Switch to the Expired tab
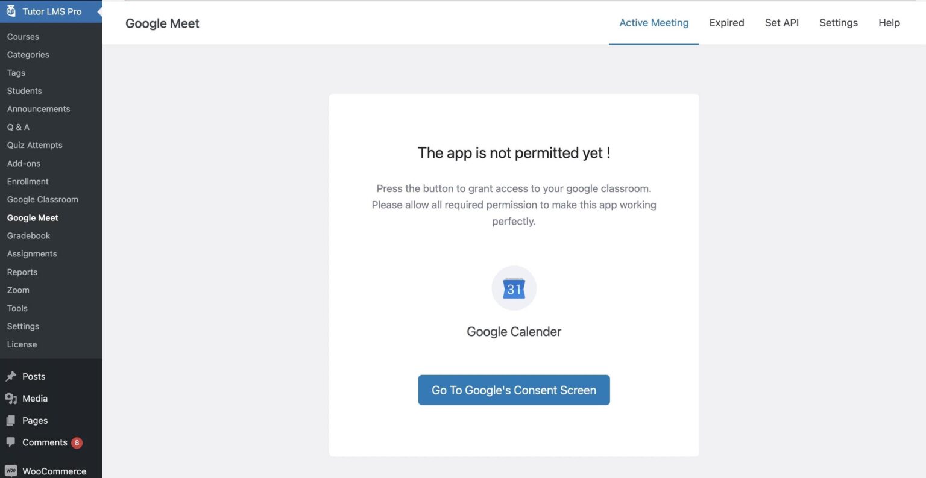This screenshot has width=926, height=478. tap(726, 23)
